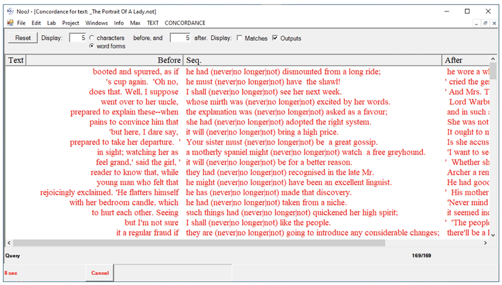Click before-context 'with her bedroom candle, which'
This screenshot has height=285, width=502.
pos(124,202)
